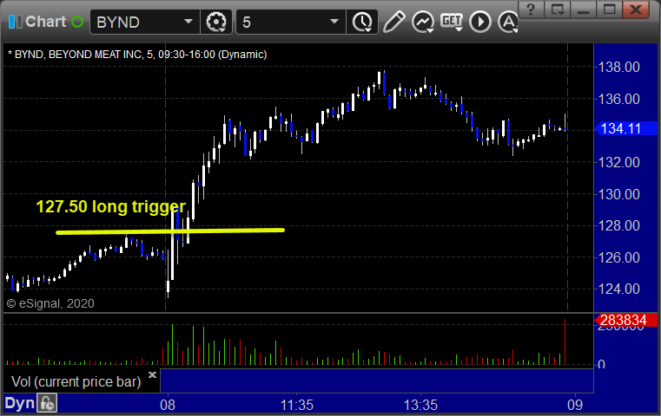Screen dimensions: 661x416
Task: Click the interval field showing 5
Action: (x=291, y=22)
